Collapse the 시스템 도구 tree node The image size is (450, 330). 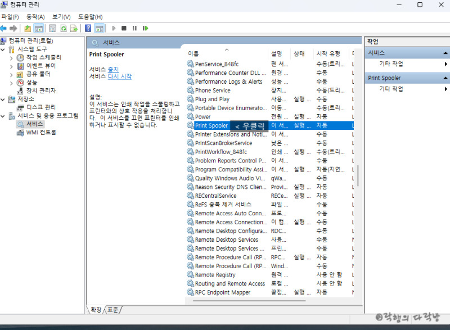[3, 49]
